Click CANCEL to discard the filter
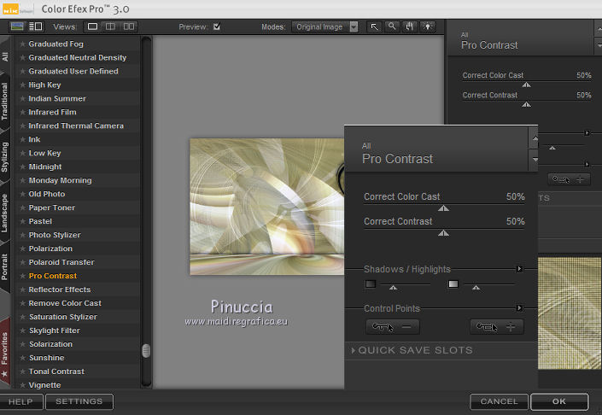Image resolution: width=602 pixels, height=415 pixels. (500, 401)
